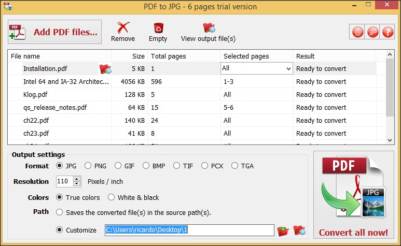The height and width of the screenshot is (246, 401).
Task: Click the scroll down arrow of the file list
Action: click(390, 140)
